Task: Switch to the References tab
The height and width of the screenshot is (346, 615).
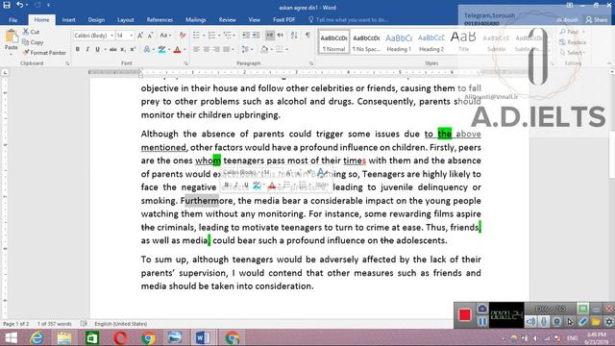Action: (x=160, y=19)
